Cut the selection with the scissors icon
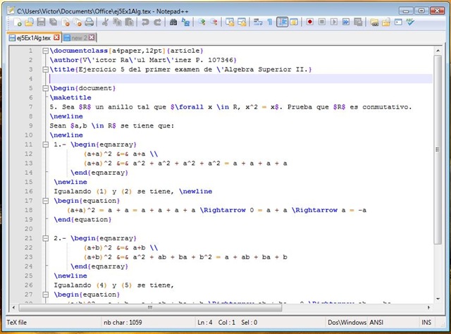The height and width of the screenshot is (334, 451). (x=105, y=22)
